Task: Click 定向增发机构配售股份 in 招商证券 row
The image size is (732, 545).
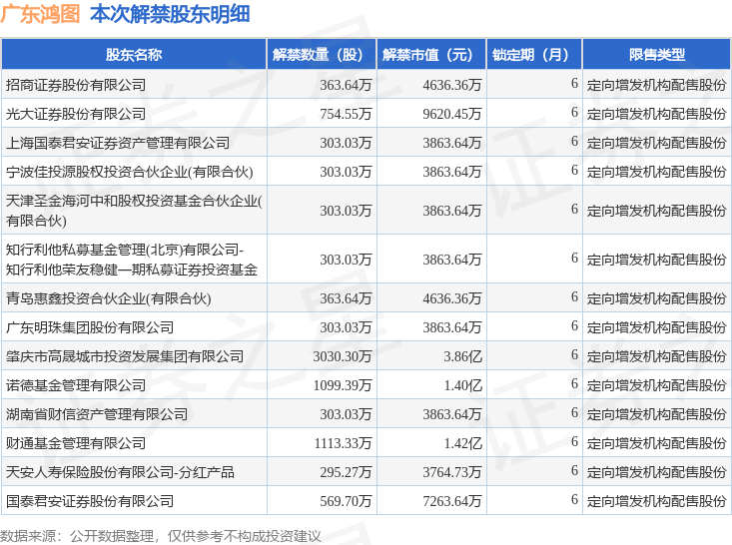Action: click(656, 85)
